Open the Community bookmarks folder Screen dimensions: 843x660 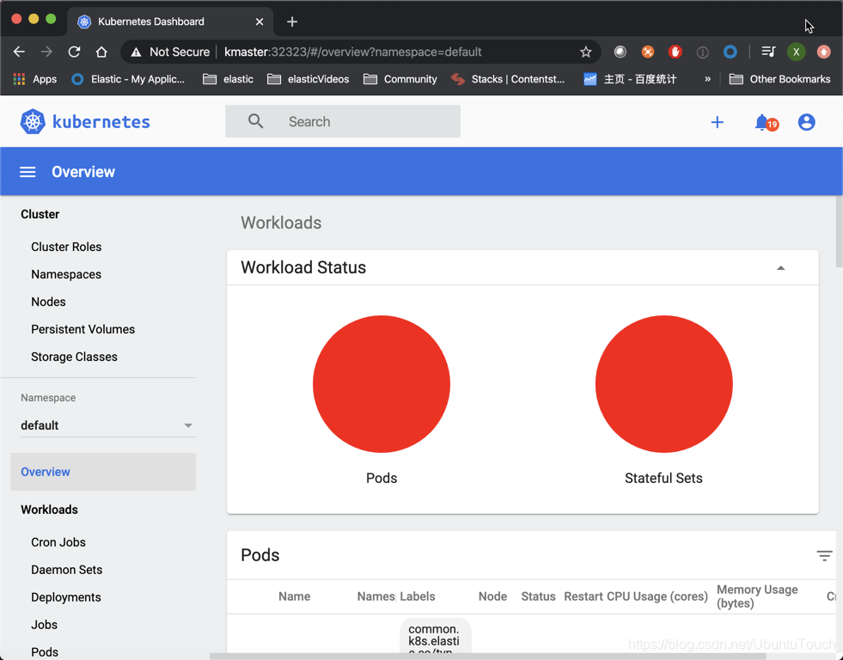(400, 79)
